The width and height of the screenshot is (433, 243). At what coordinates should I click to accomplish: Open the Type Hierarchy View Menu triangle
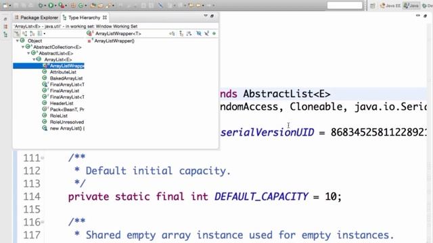(206, 16)
